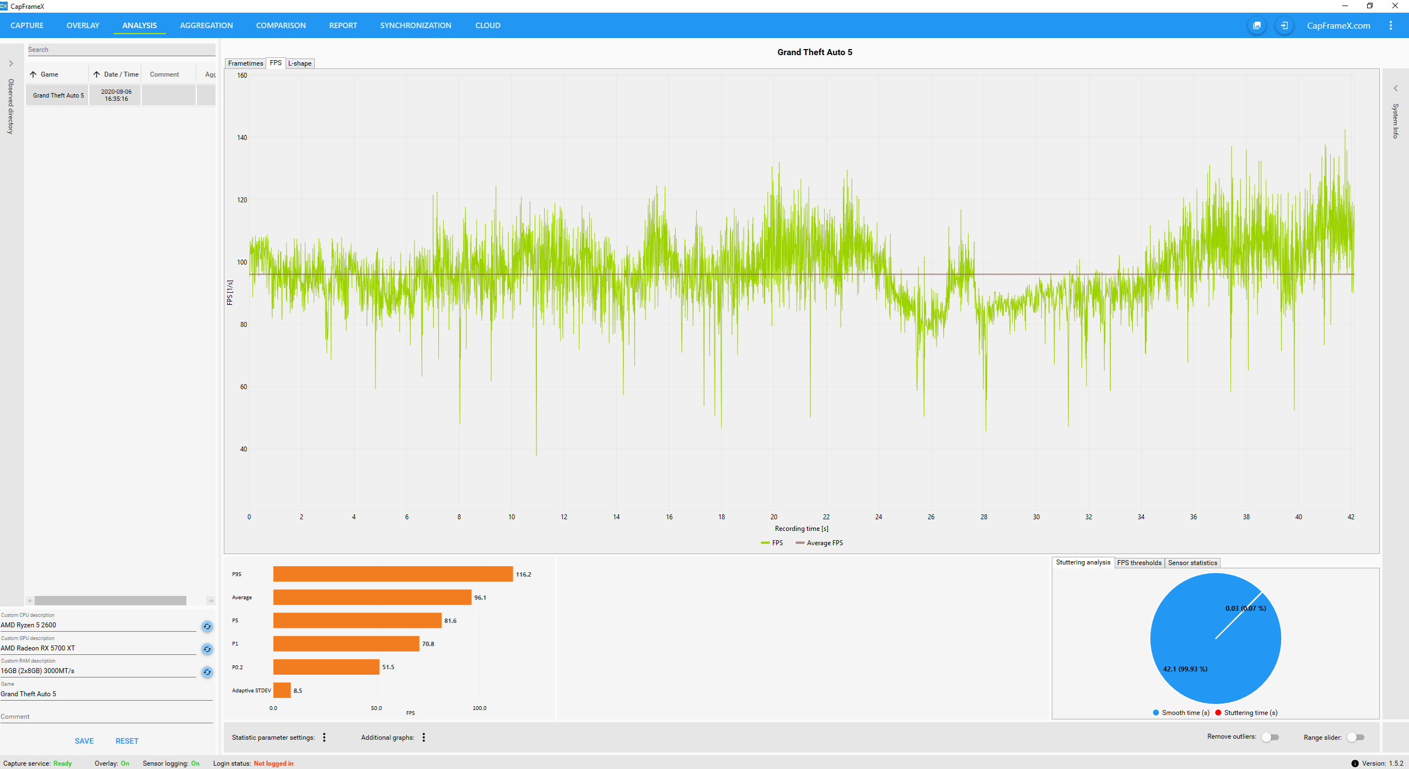Viewport: 1409px width, 769px height.
Task: Toggle the Remove outliers switch
Action: point(1270,737)
